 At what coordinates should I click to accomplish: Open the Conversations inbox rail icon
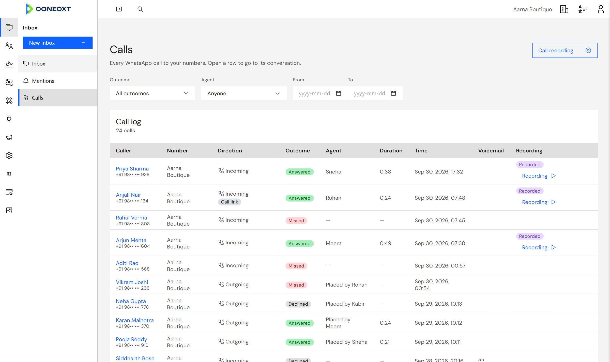tap(9, 27)
